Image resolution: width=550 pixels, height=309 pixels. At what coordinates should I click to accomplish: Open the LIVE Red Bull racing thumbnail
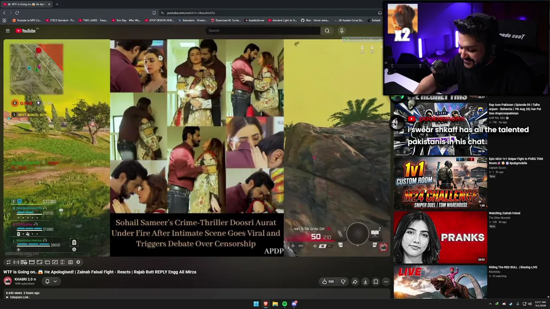pyautogui.click(x=440, y=282)
